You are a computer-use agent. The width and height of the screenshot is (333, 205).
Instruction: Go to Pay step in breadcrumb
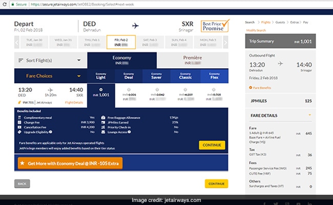[306, 23]
